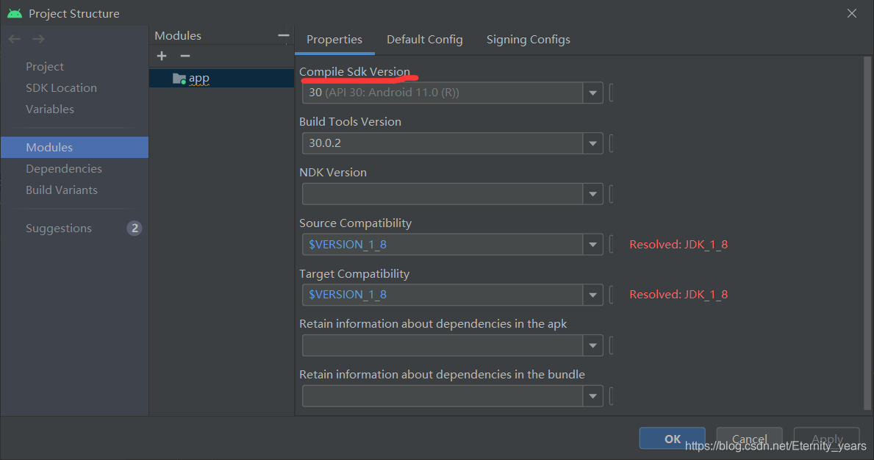874x460 pixels.
Task: Expand Source Compatibility dropdown arrow
Action: 592,245
